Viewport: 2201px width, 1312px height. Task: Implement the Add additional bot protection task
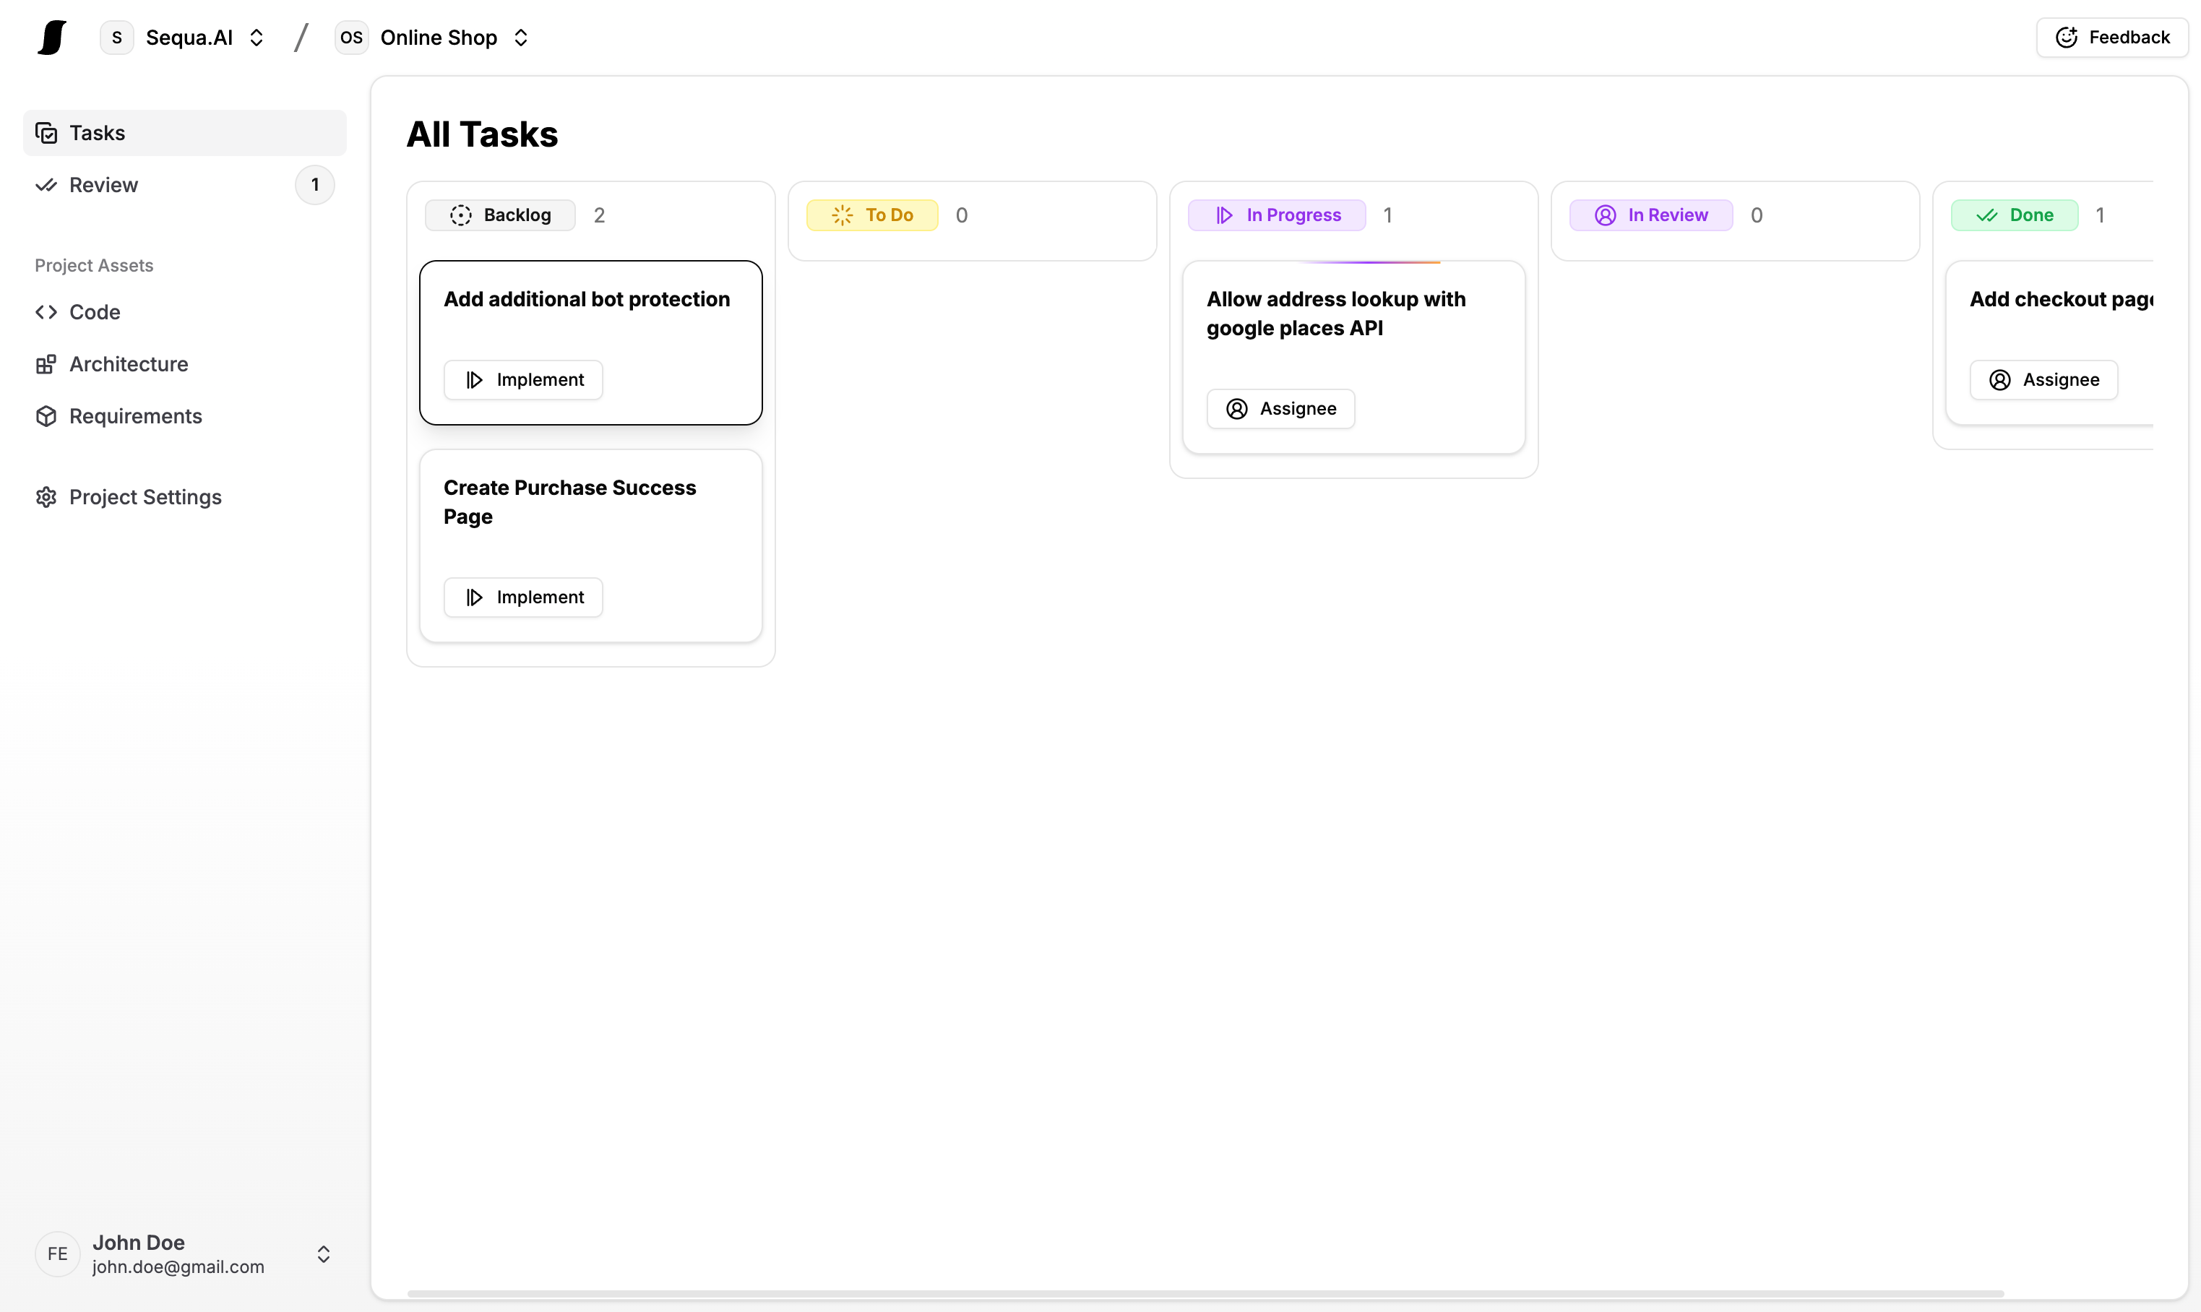[523, 379]
